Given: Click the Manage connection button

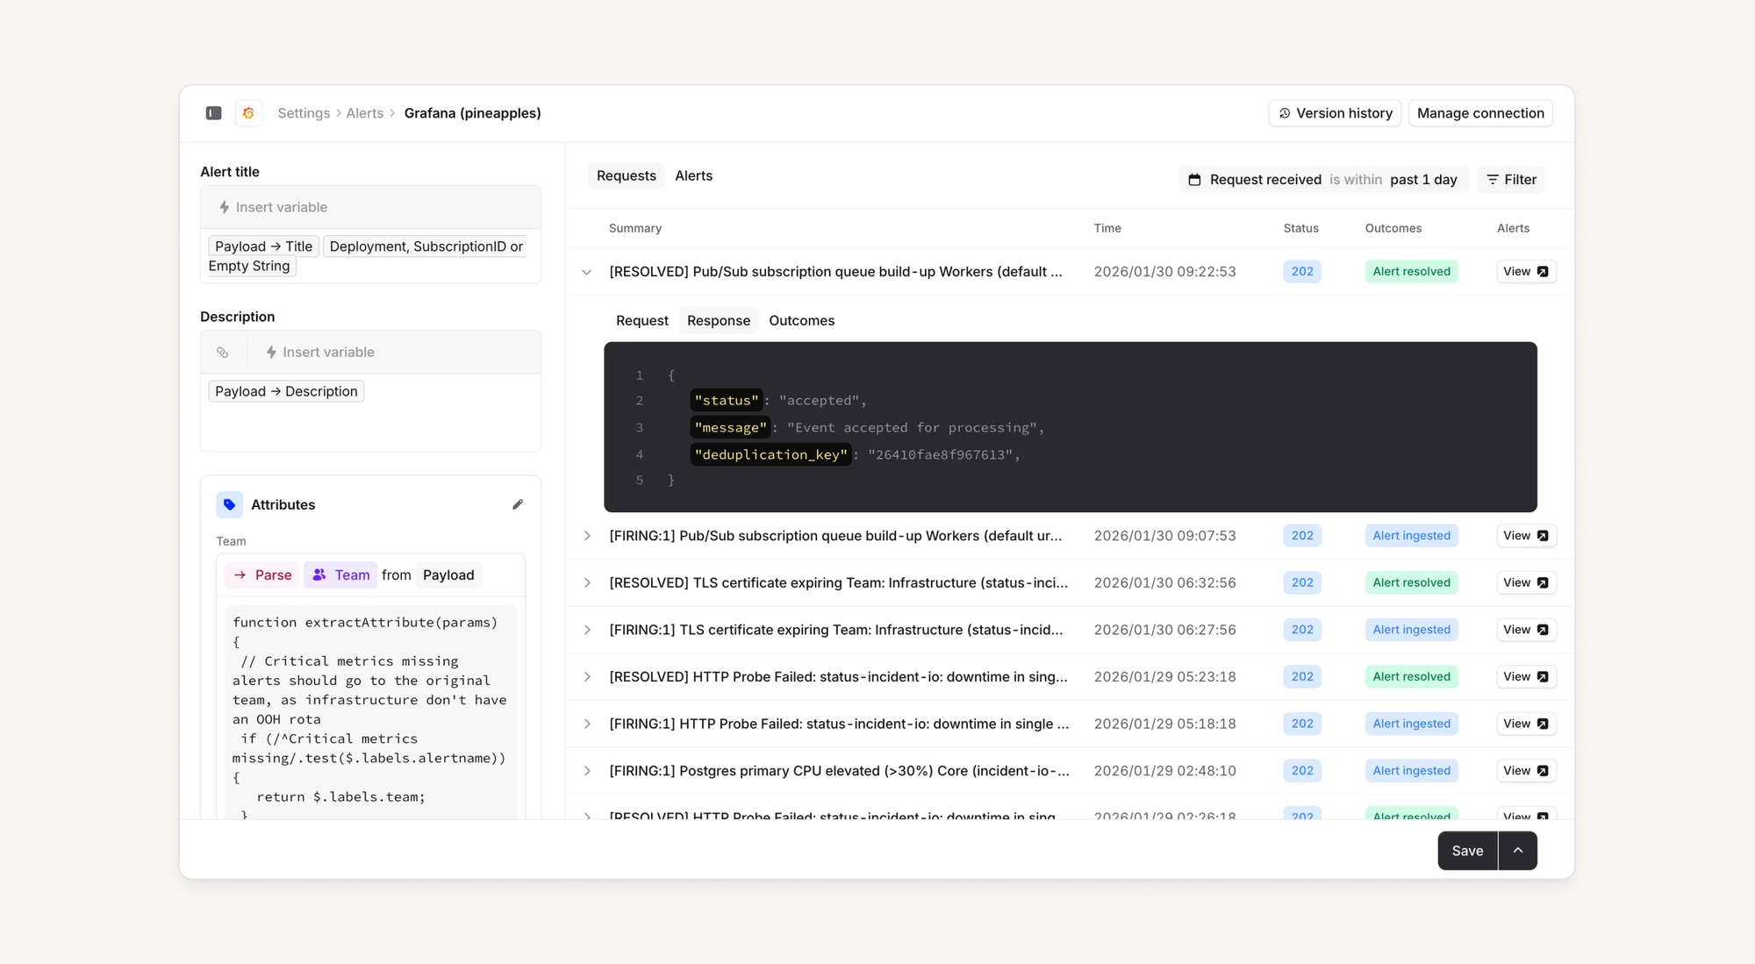Looking at the screenshot, I should coord(1480,113).
